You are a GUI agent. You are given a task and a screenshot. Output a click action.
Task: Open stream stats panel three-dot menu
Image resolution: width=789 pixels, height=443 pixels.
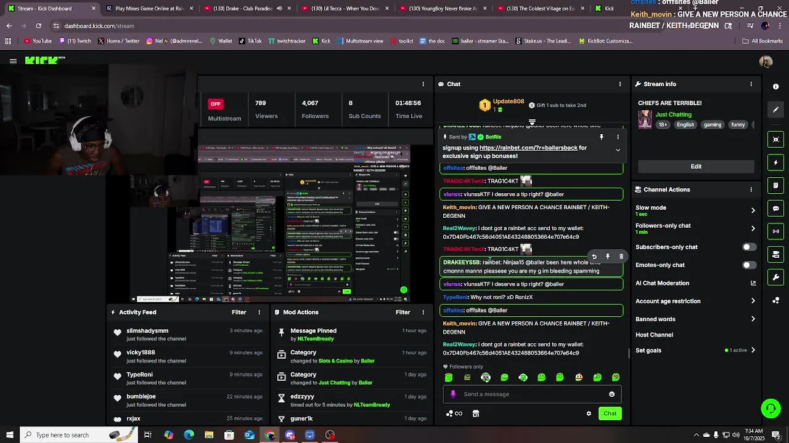pos(423,84)
